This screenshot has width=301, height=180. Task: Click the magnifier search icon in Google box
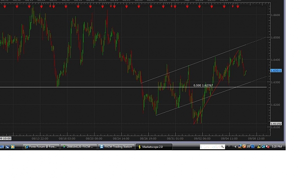[x=222, y=147]
